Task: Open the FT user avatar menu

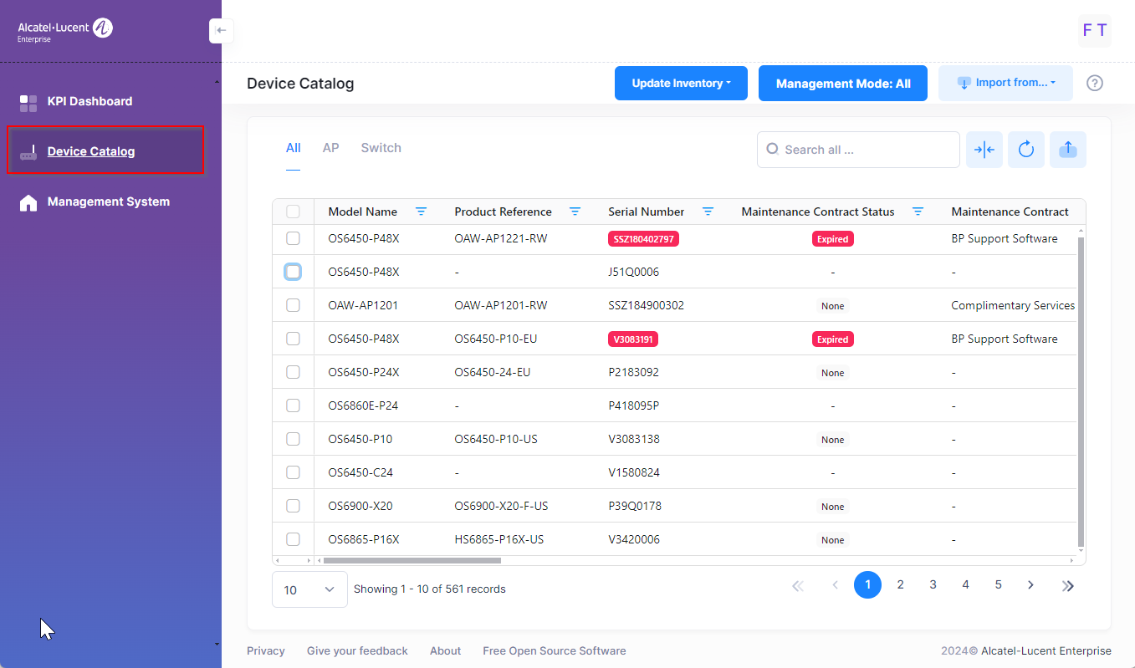Action: click(1095, 30)
